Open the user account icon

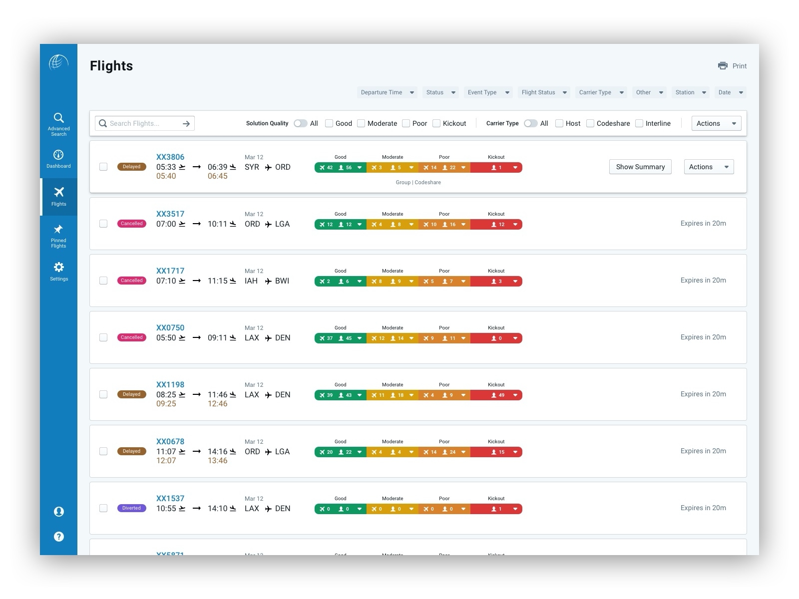[x=58, y=511]
